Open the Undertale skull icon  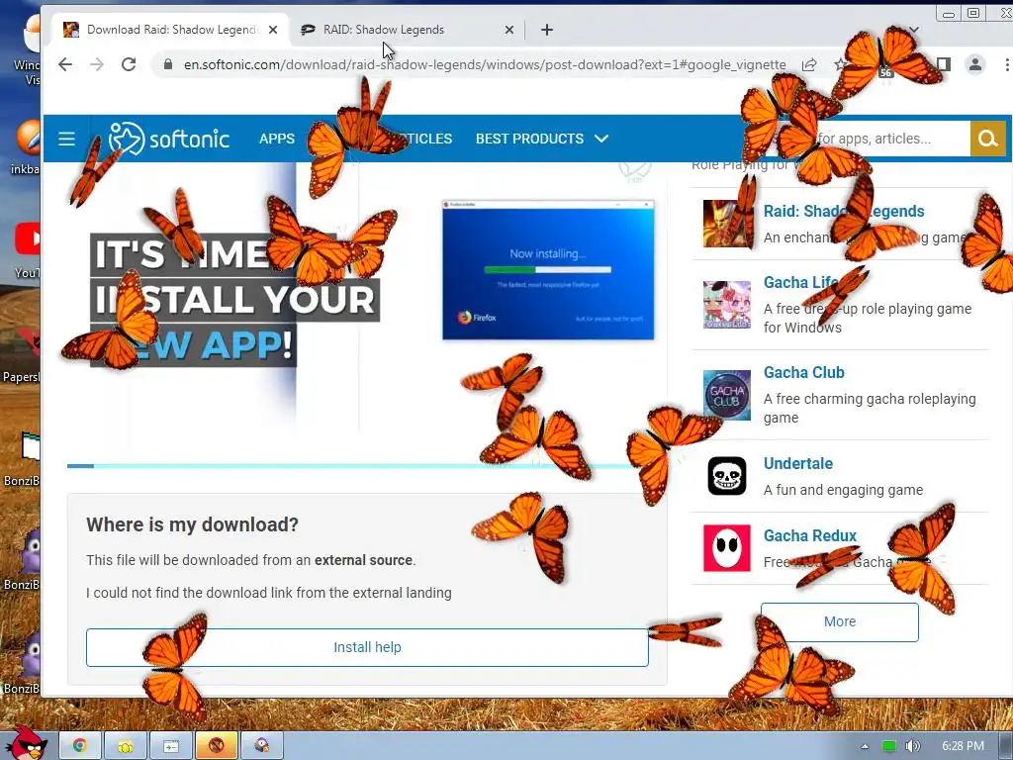727,476
